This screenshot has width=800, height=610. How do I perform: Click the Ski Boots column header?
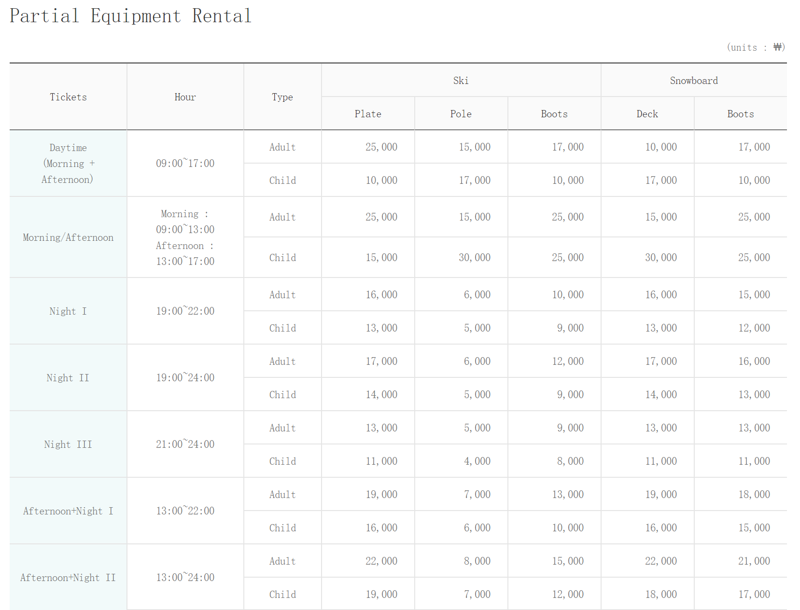[x=554, y=114]
